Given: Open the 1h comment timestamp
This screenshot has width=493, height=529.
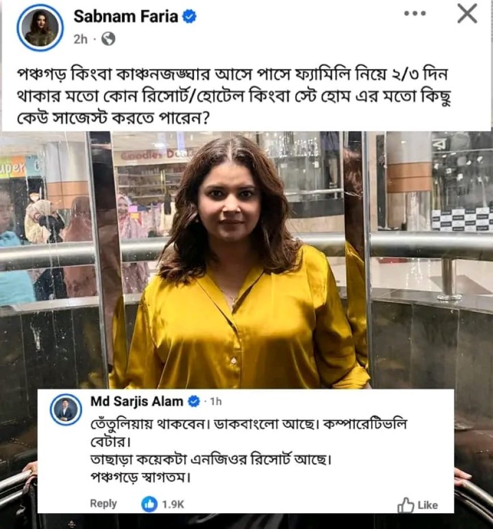Looking at the screenshot, I should tap(216, 402).
